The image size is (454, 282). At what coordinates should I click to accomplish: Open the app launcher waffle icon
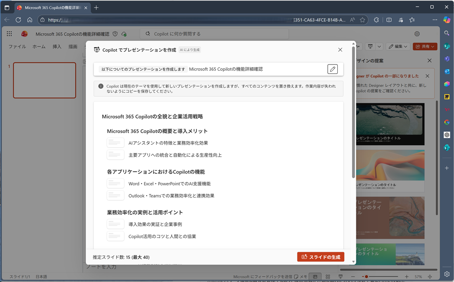tap(10, 34)
